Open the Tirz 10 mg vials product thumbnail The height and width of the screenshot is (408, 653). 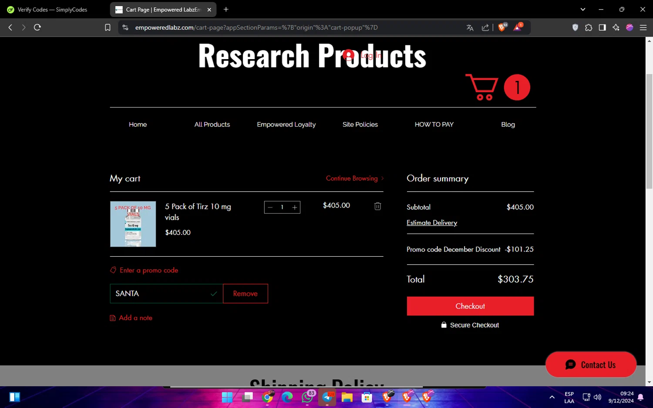point(133,224)
